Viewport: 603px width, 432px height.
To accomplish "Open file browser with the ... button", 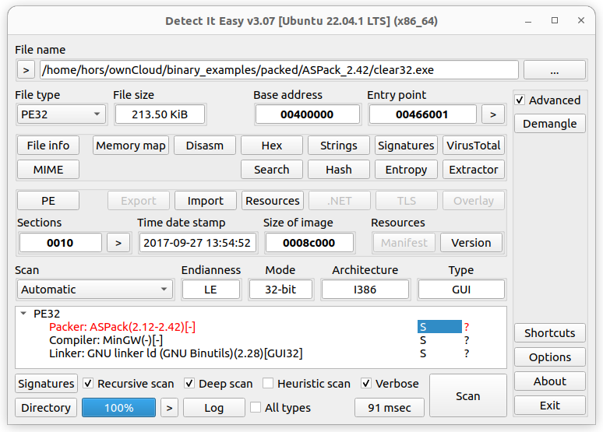I will coord(554,70).
